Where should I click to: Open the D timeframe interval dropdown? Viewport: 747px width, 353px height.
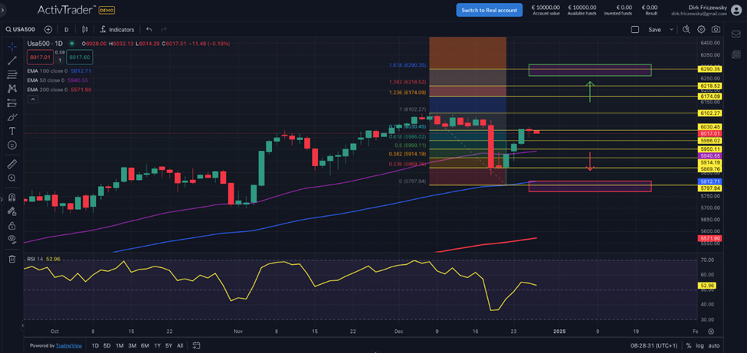66,29
